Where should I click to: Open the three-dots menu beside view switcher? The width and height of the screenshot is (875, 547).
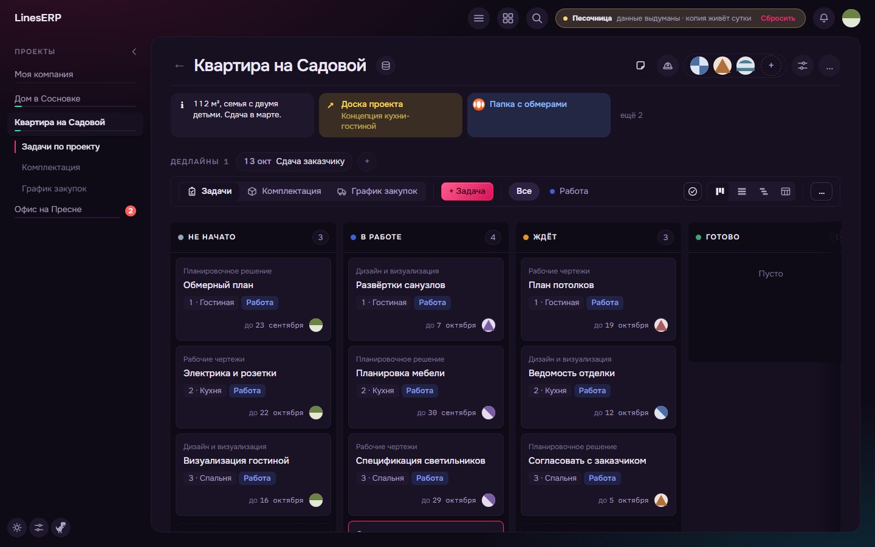[x=822, y=191]
